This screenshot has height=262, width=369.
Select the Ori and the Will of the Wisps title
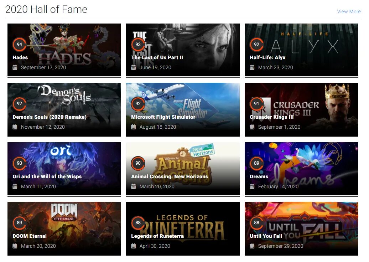click(x=47, y=176)
